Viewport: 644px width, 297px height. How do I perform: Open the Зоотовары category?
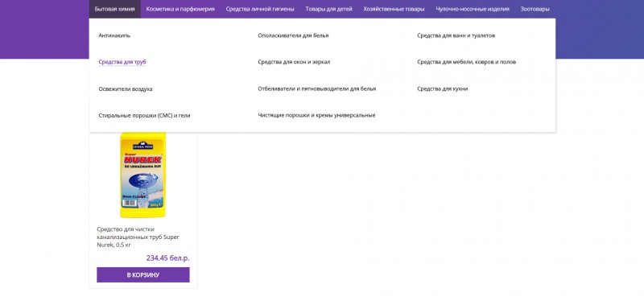pyautogui.click(x=535, y=9)
